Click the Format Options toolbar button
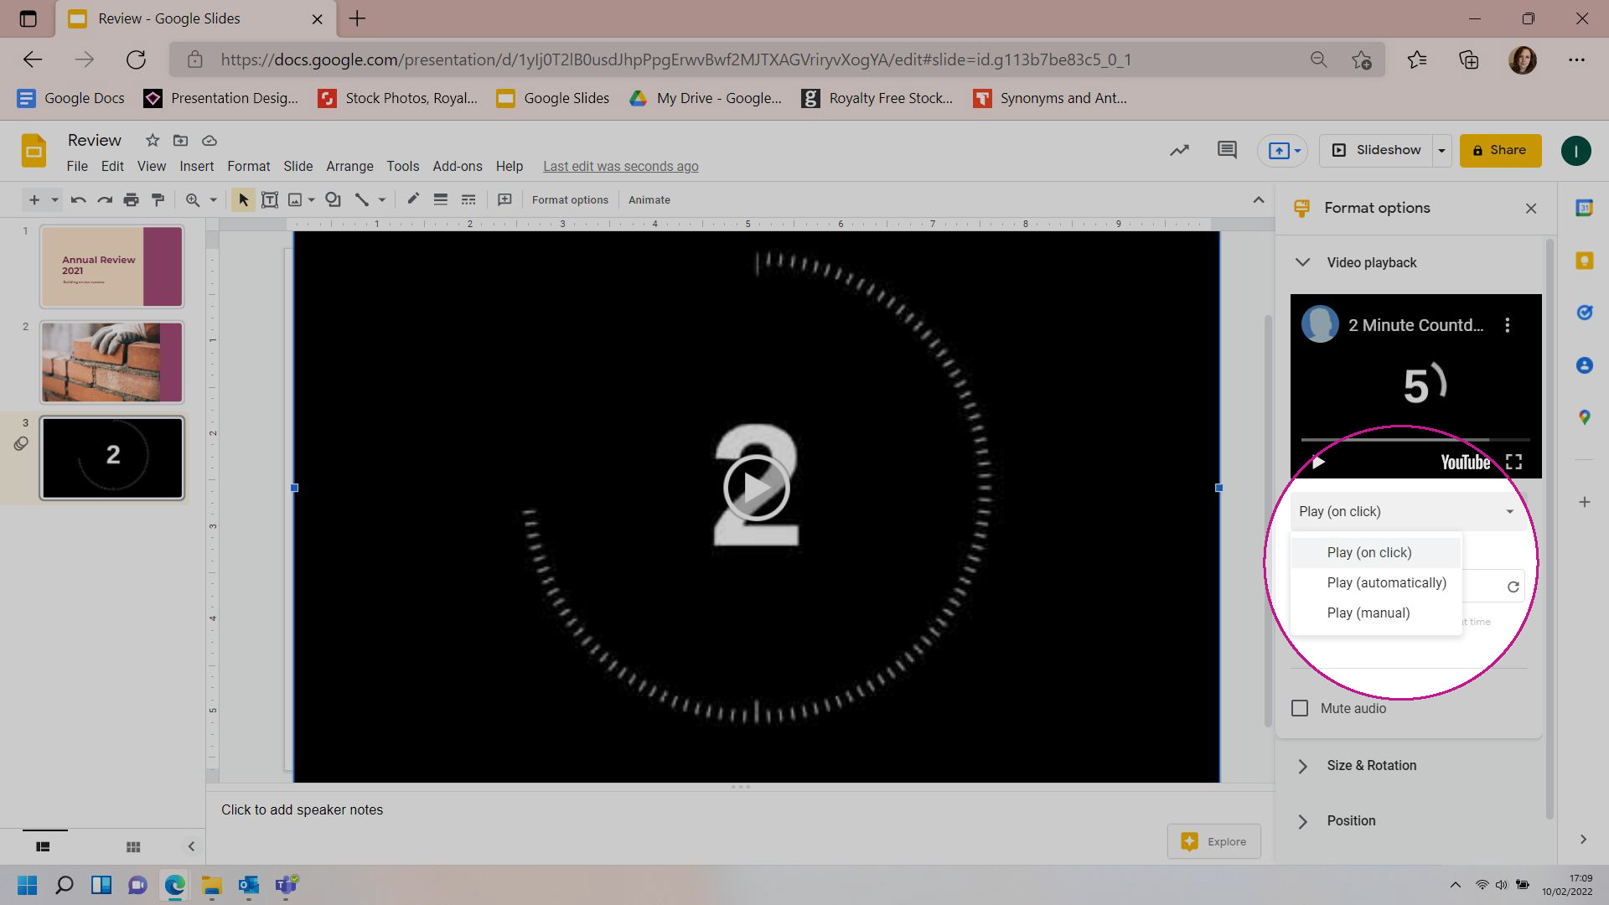Viewport: 1609px width, 905px height. click(570, 200)
